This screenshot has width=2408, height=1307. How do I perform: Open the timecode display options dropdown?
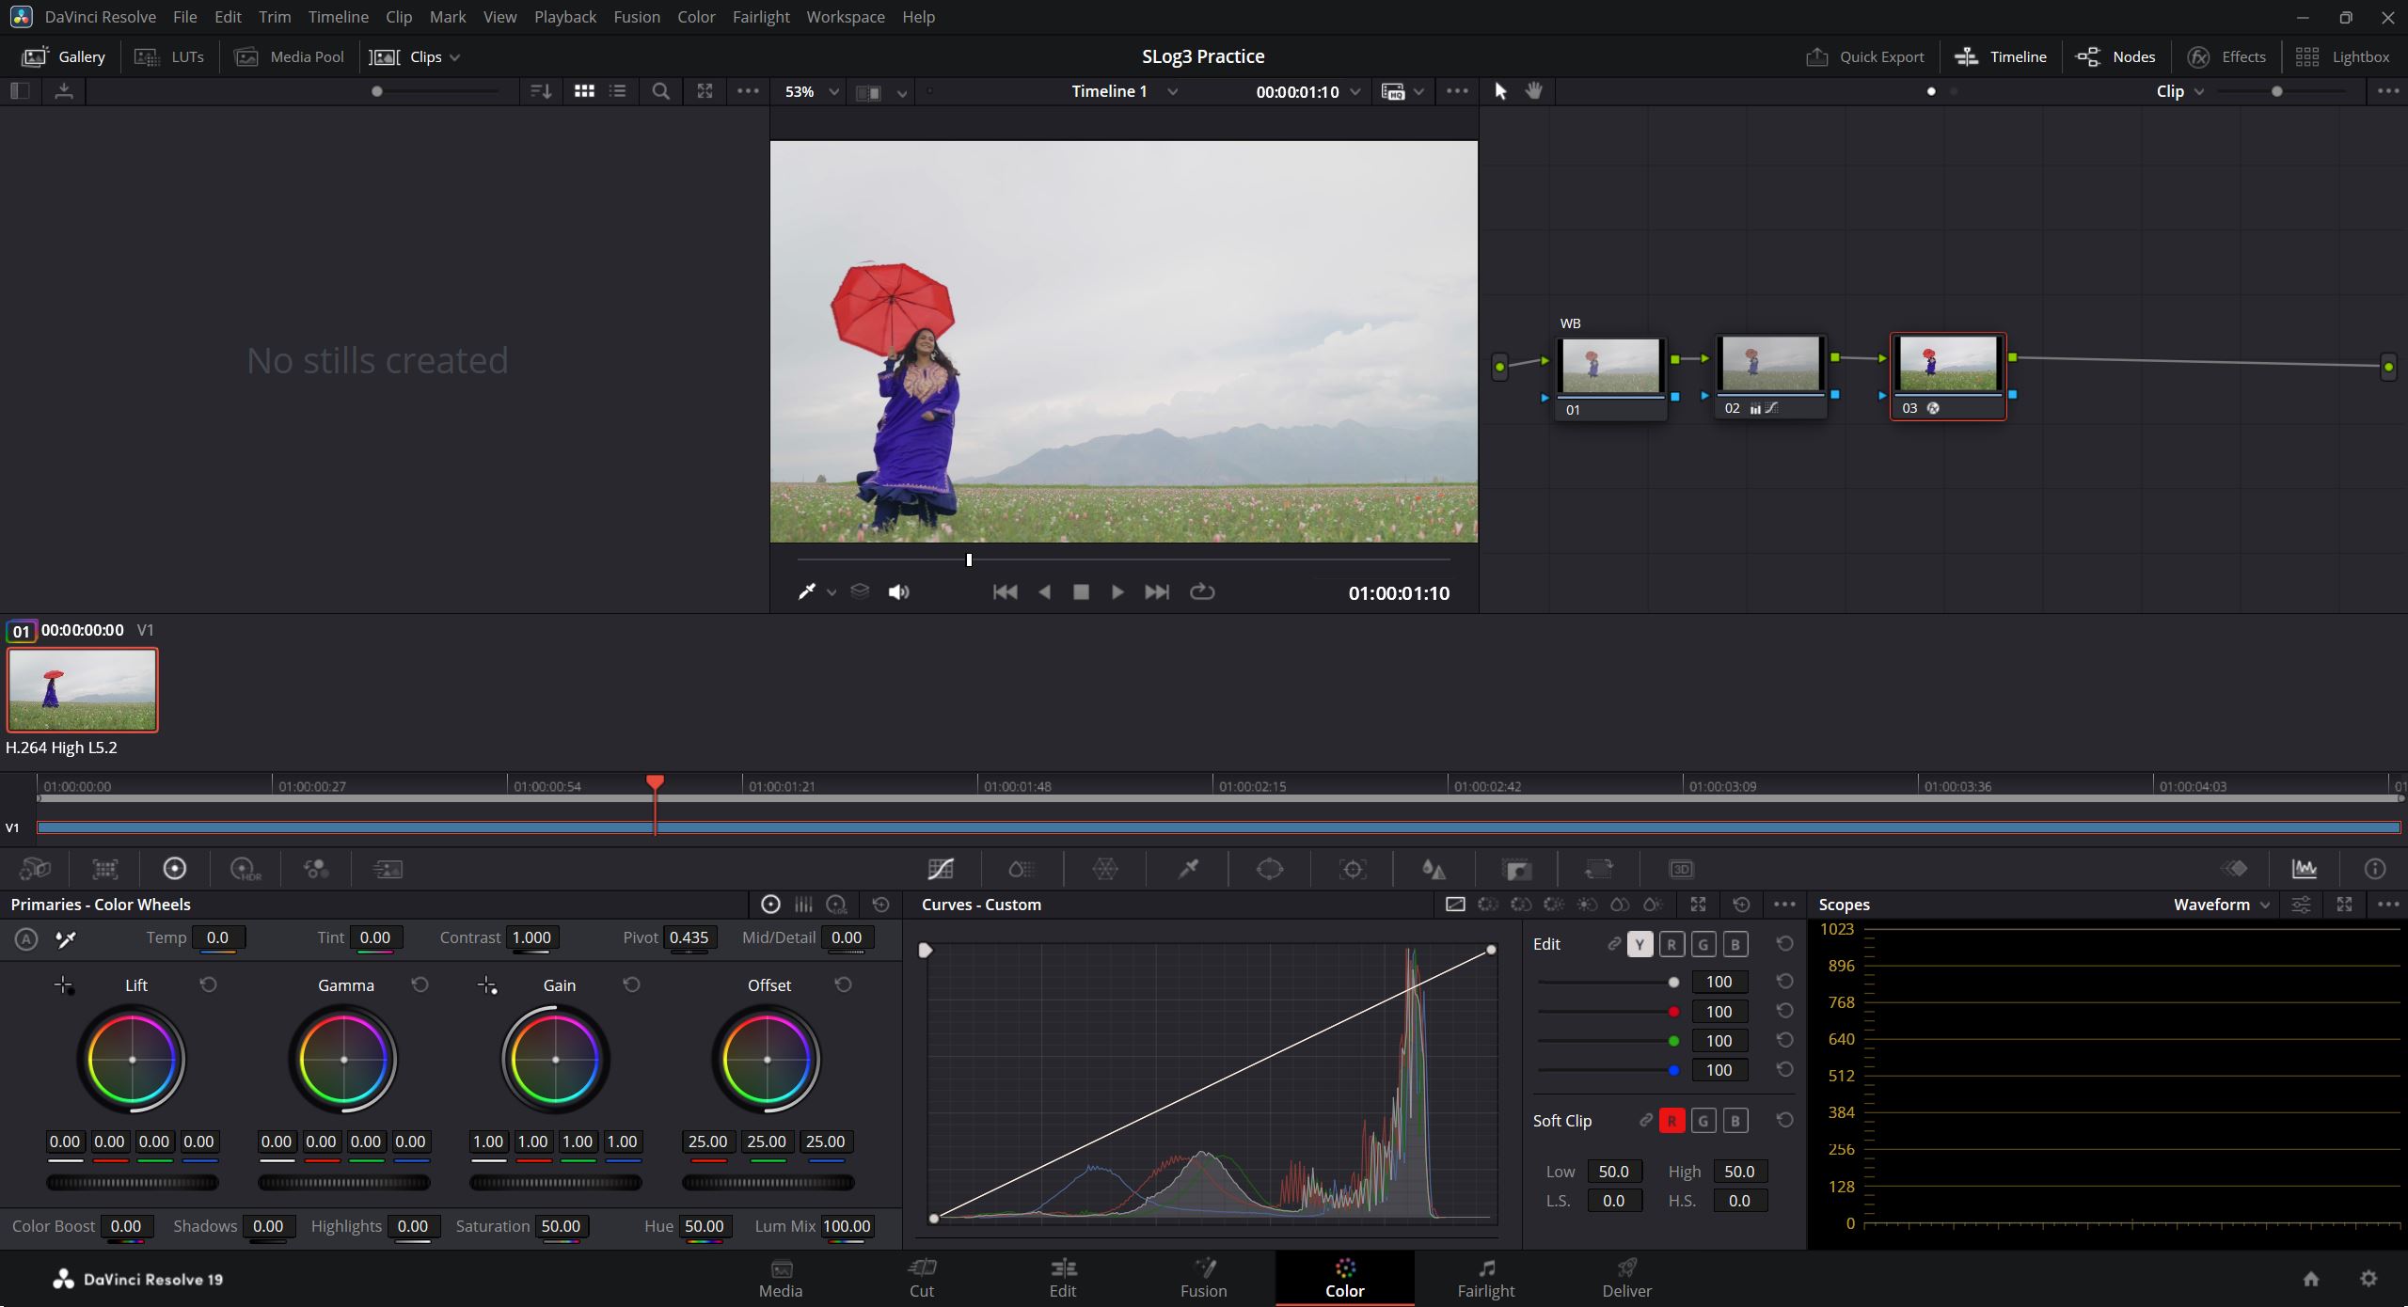(1355, 91)
